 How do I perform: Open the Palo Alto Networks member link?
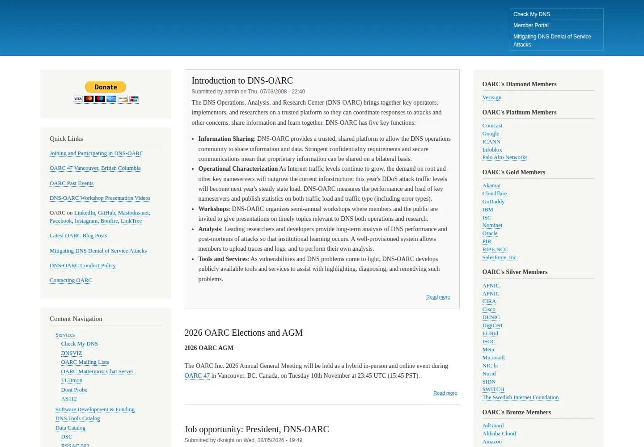[504, 157]
